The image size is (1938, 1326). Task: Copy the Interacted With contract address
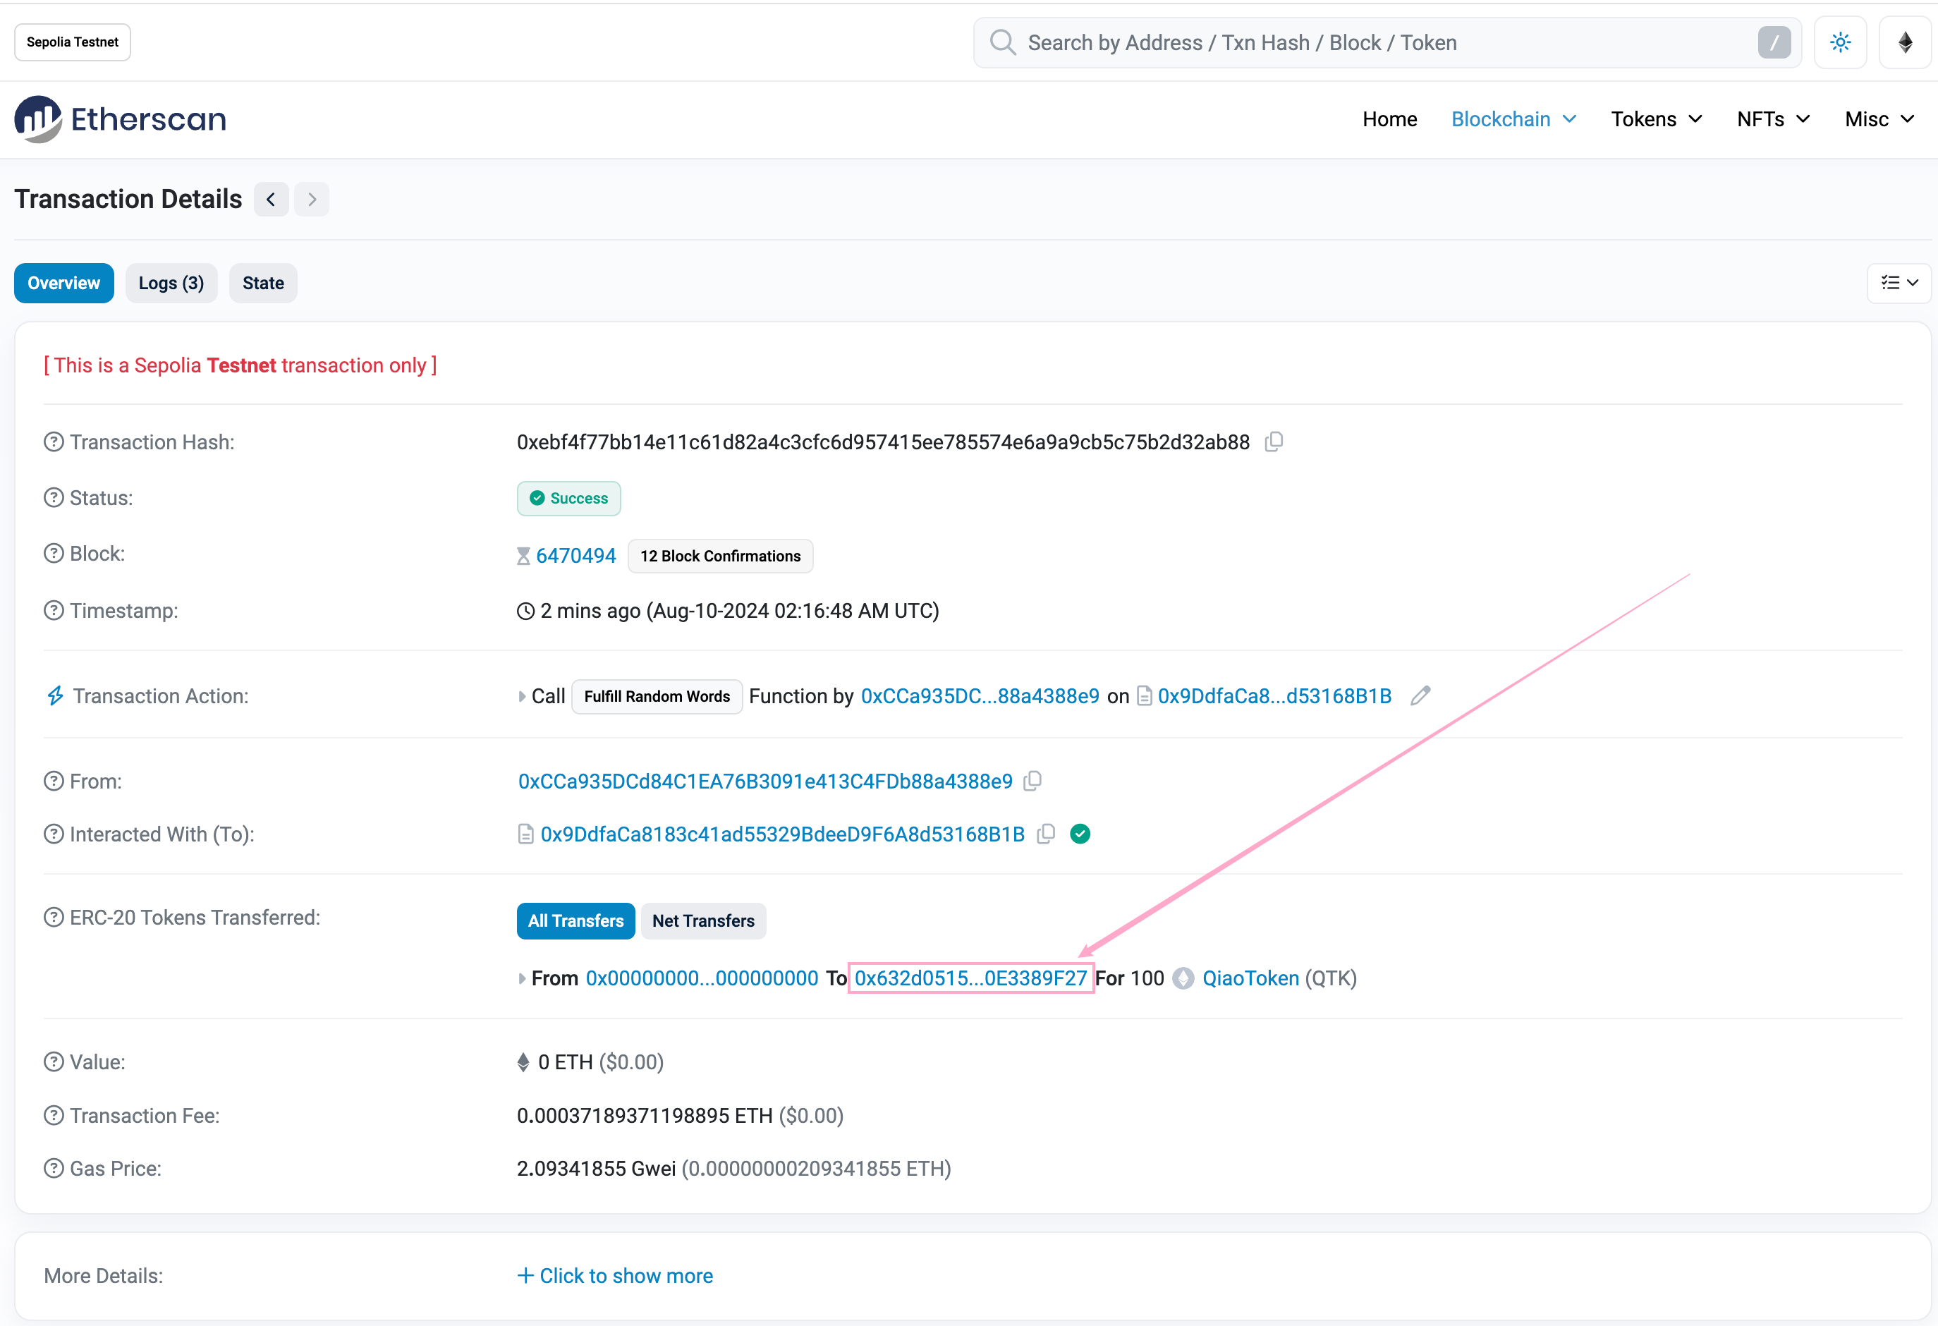click(x=1046, y=835)
